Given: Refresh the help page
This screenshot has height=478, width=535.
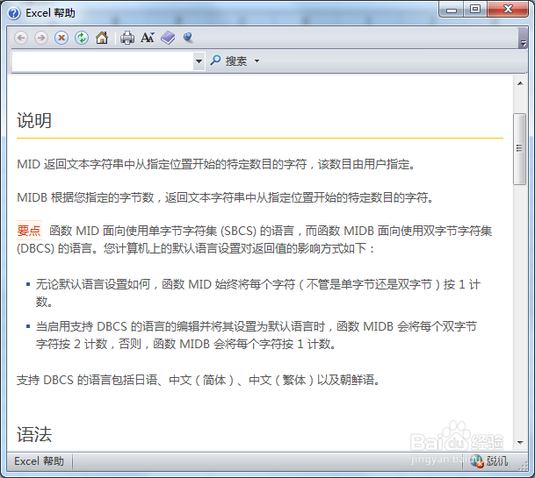Looking at the screenshot, I should [82, 38].
